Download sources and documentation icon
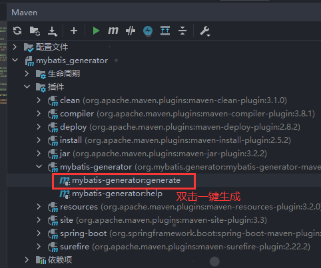The image size is (321, 268). (53, 31)
